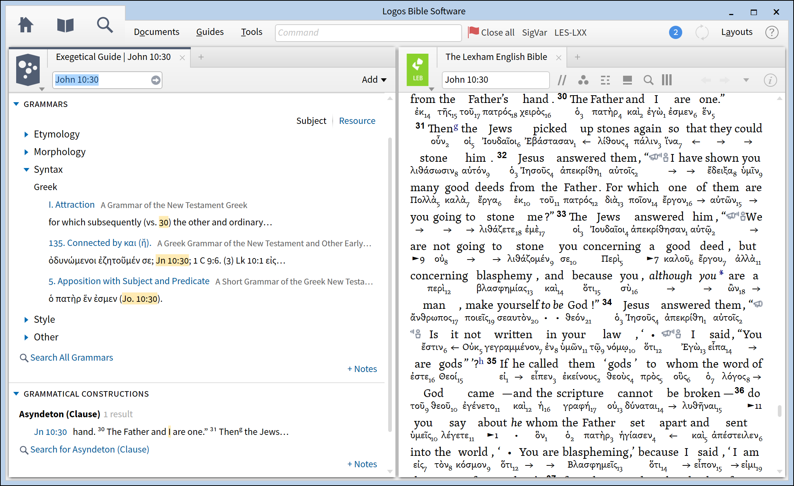Expand the Morphology section
The width and height of the screenshot is (794, 486).
26,152
